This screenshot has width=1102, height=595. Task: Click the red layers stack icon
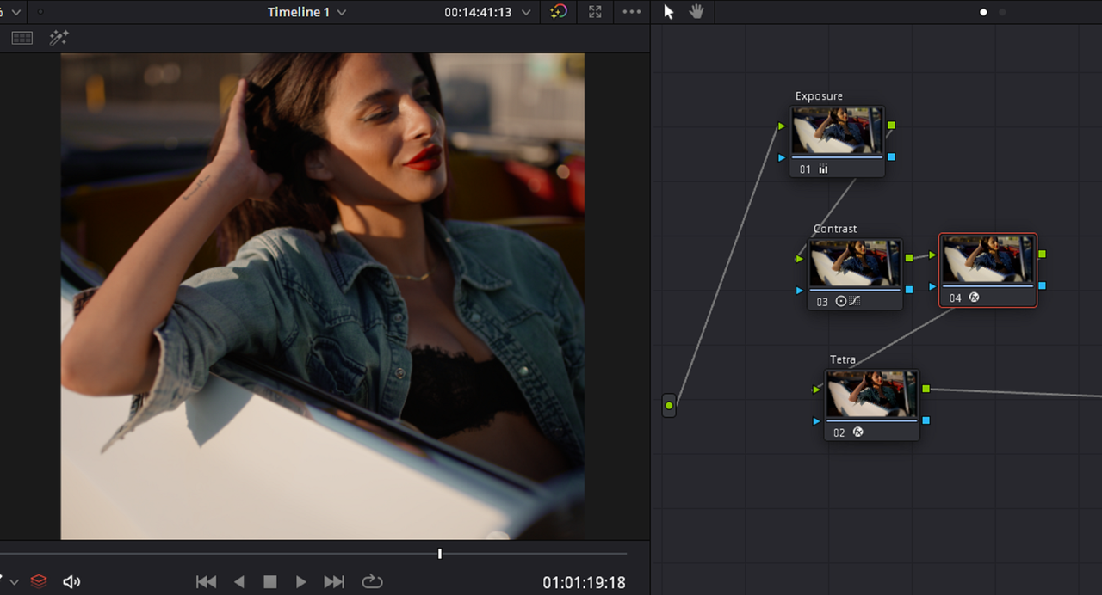pyautogui.click(x=38, y=582)
